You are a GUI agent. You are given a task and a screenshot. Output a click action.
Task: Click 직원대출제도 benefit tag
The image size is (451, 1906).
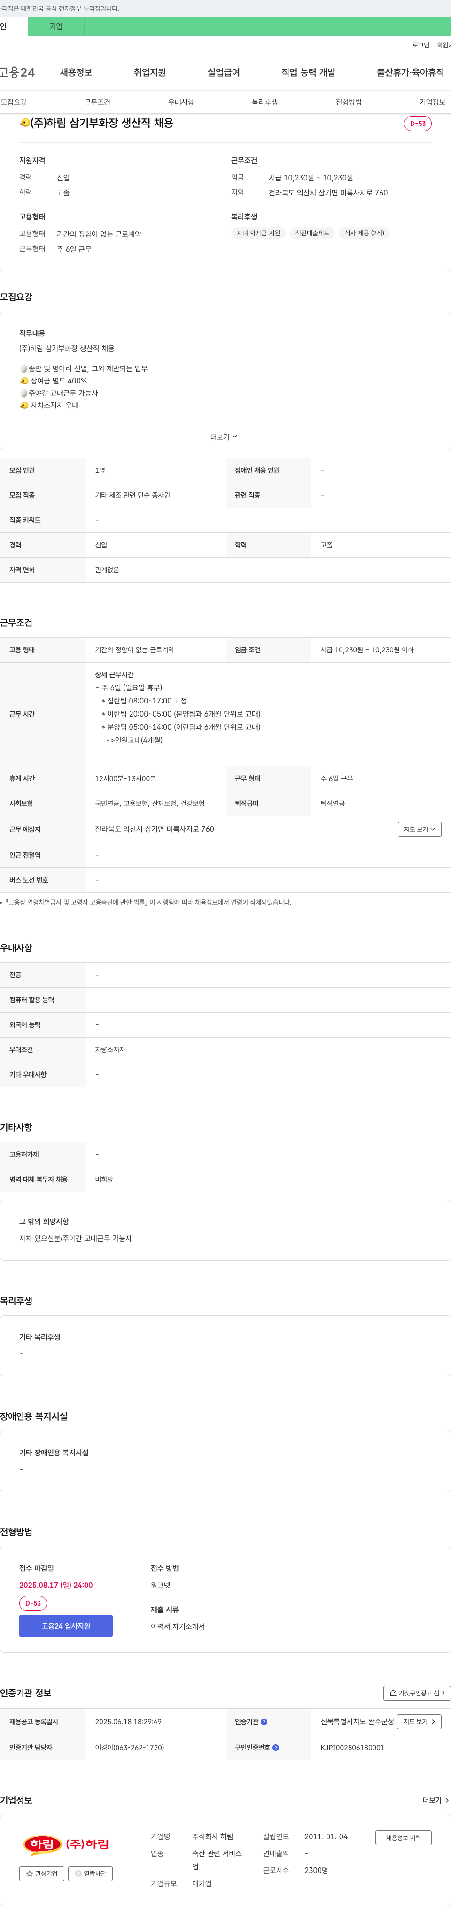coord(312,233)
